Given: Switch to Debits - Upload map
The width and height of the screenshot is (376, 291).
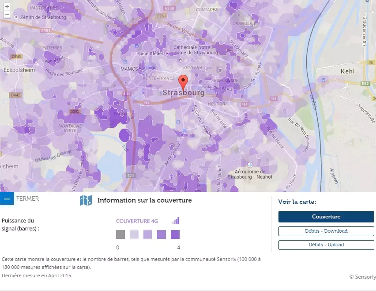Looking at the screenshot, I should [x=326, y=245].
